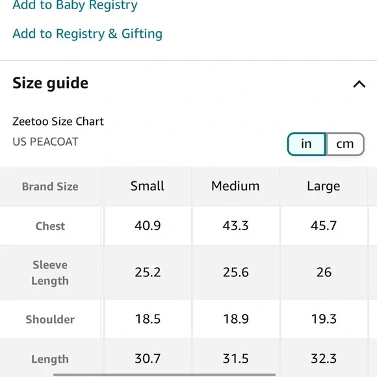Viewport: 377px width, 377px height.
Task: Select the Medium column header
Action: point(235,186)
